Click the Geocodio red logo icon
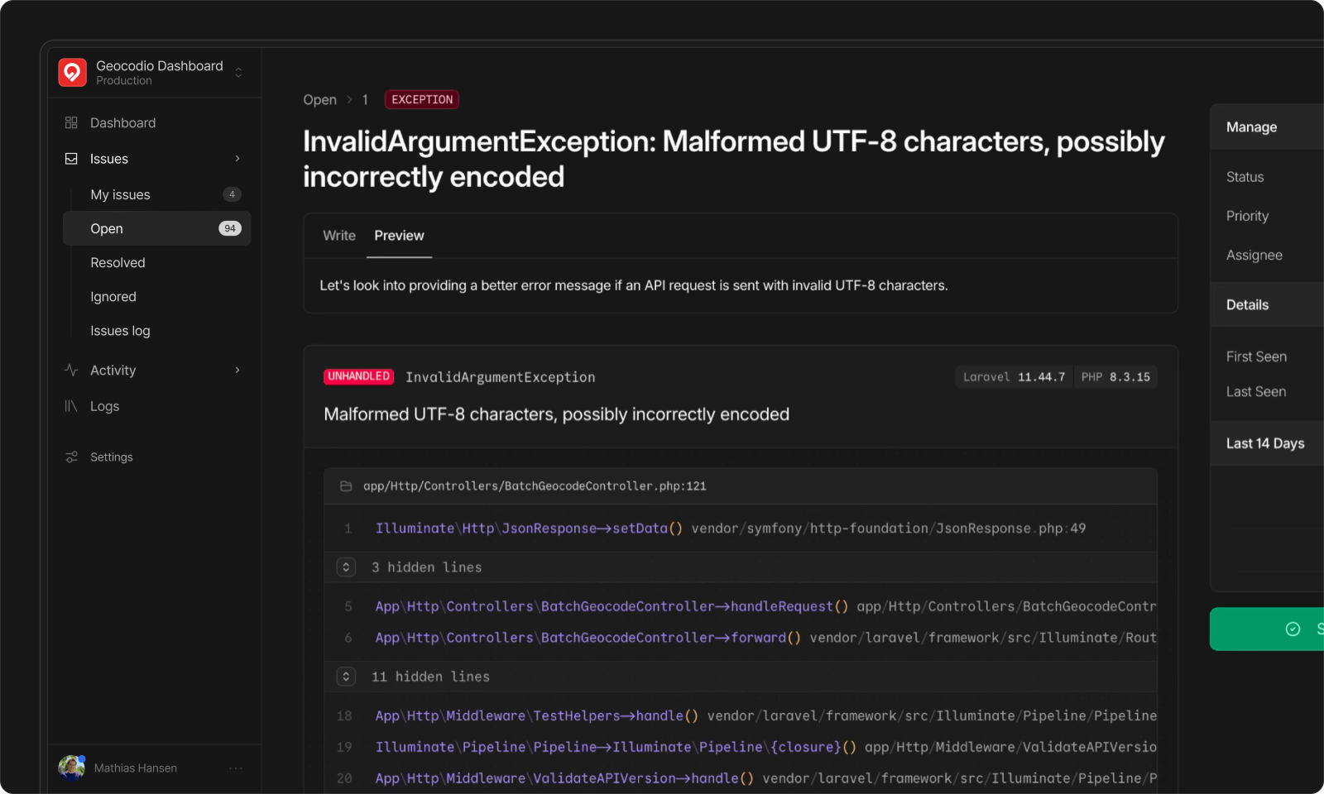The height and width of the screenshot is (794, 1324). tap(73, 73)
